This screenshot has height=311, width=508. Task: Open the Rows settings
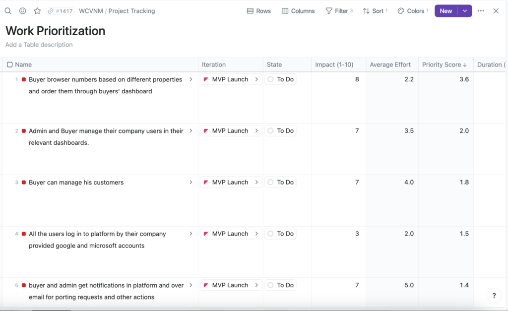click(x=259, y=11)
